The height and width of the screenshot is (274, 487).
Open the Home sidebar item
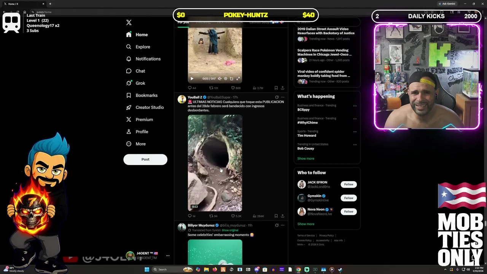click(137, 35)
